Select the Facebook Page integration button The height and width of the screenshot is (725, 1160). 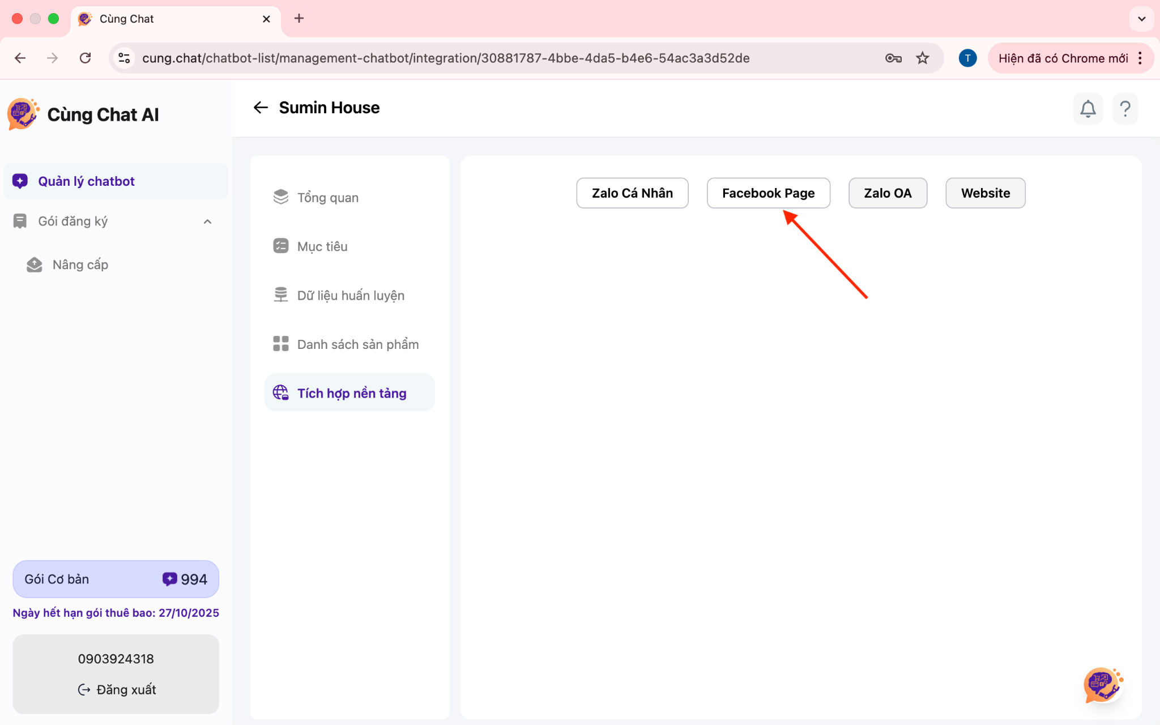tap(768, 193)
